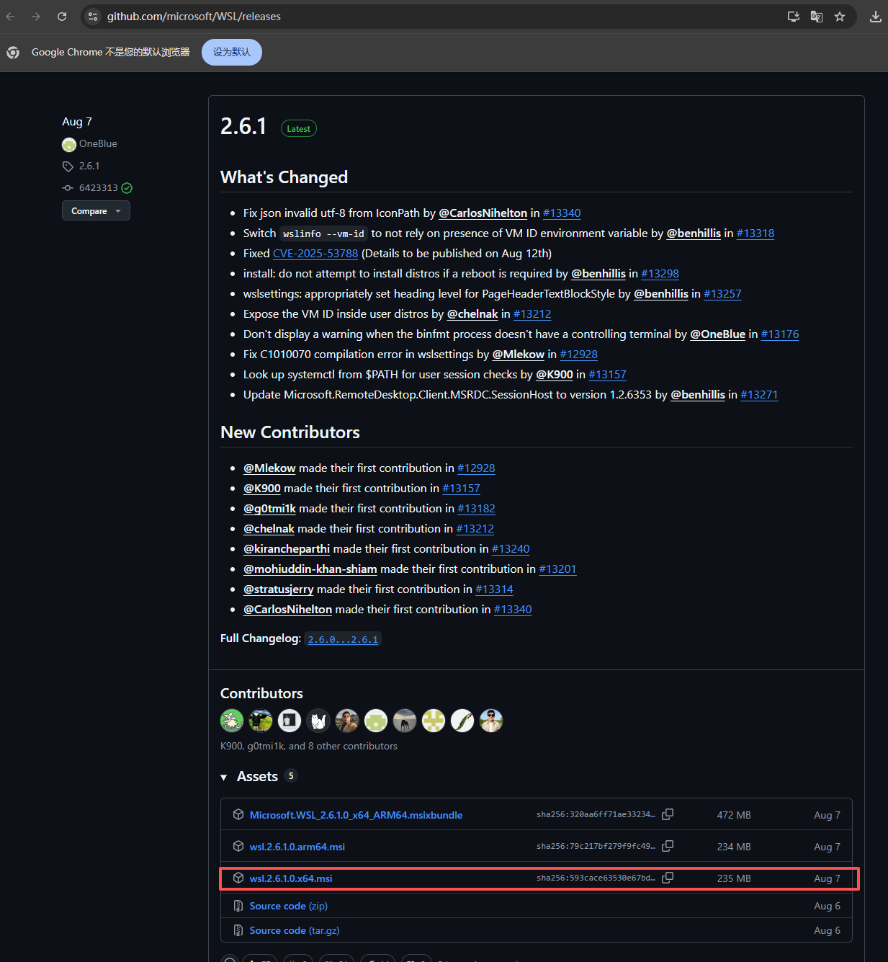
Task: Reload the page with the refresh icon
Action: coord(62,17)
